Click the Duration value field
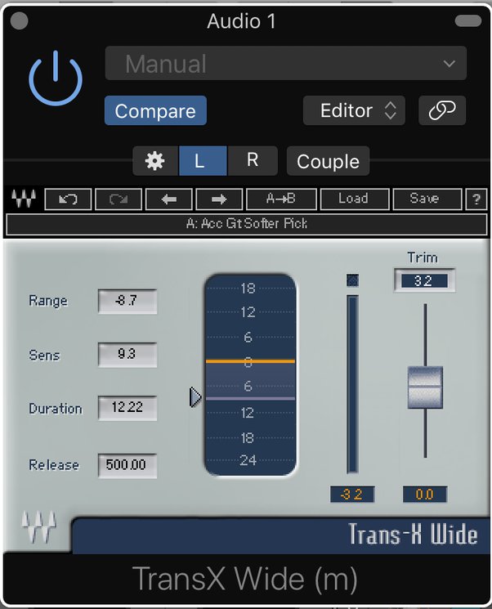 [x=127, y=408]
